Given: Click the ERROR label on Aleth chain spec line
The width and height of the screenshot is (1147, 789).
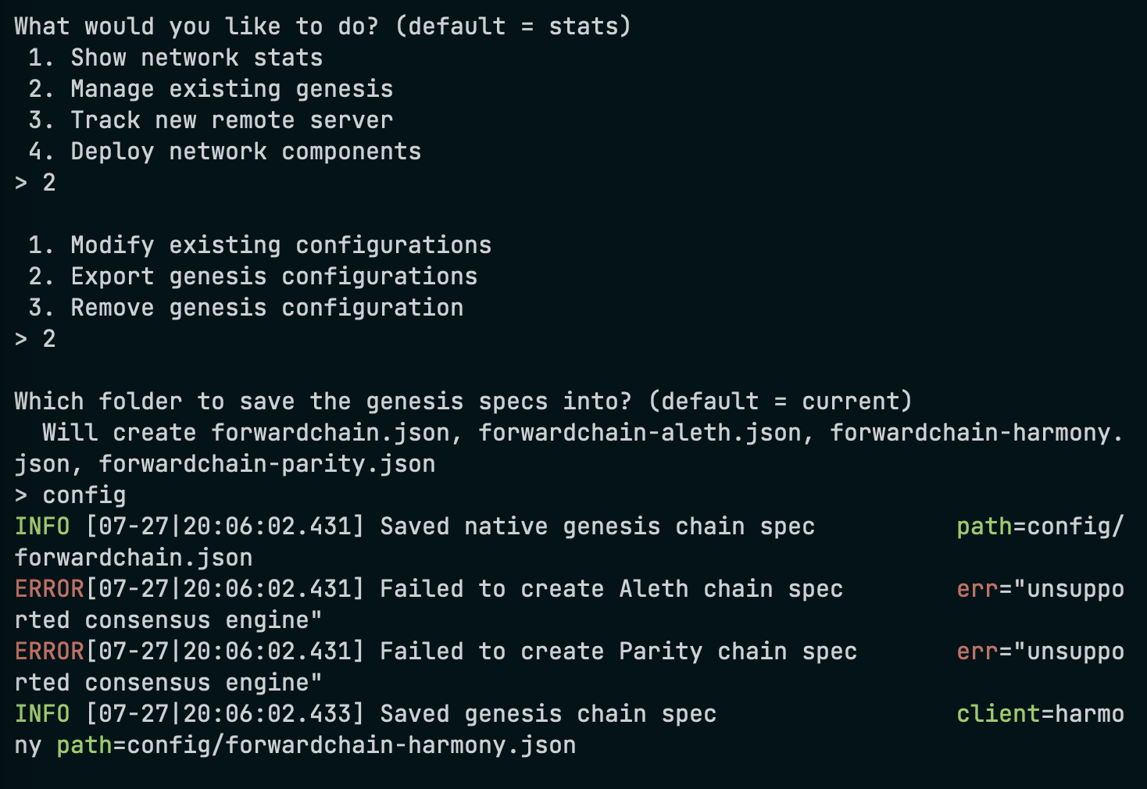Looking at the screenshot, I should click(x=48, y=589).
